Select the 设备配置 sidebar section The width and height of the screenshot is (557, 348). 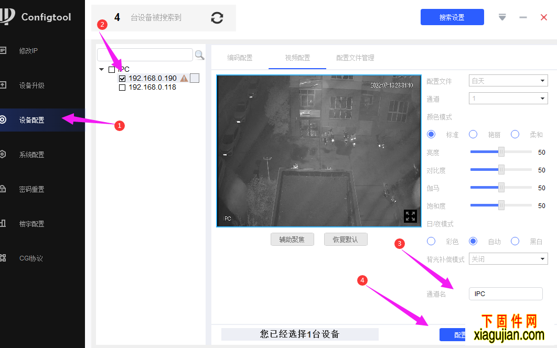pos(42,120)
